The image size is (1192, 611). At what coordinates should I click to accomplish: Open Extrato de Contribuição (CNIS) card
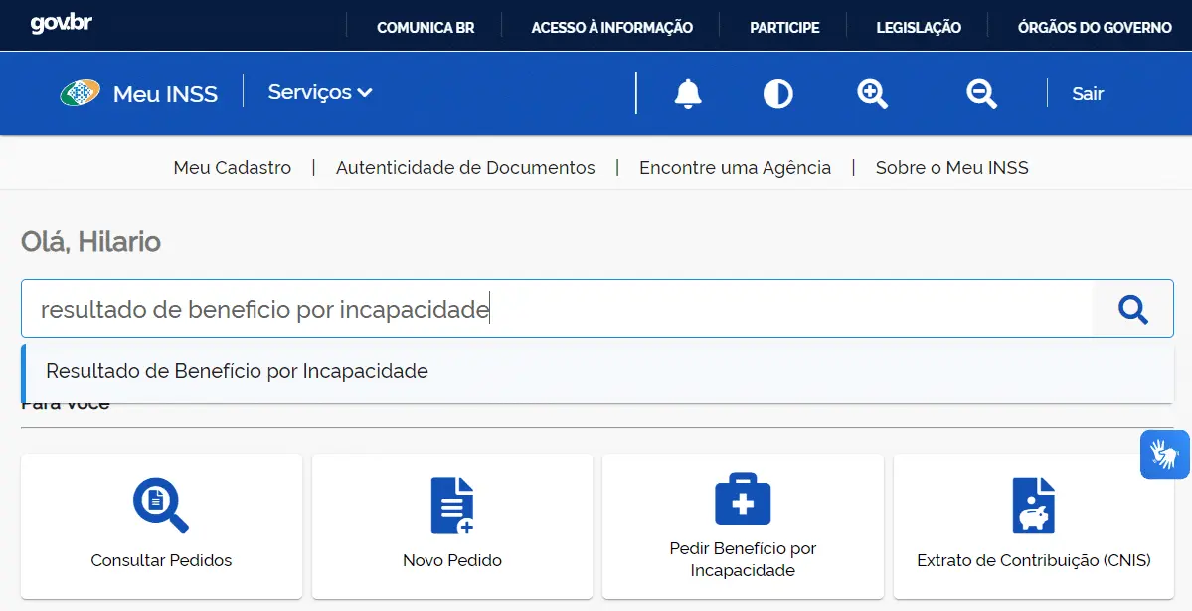(1034, 527)
